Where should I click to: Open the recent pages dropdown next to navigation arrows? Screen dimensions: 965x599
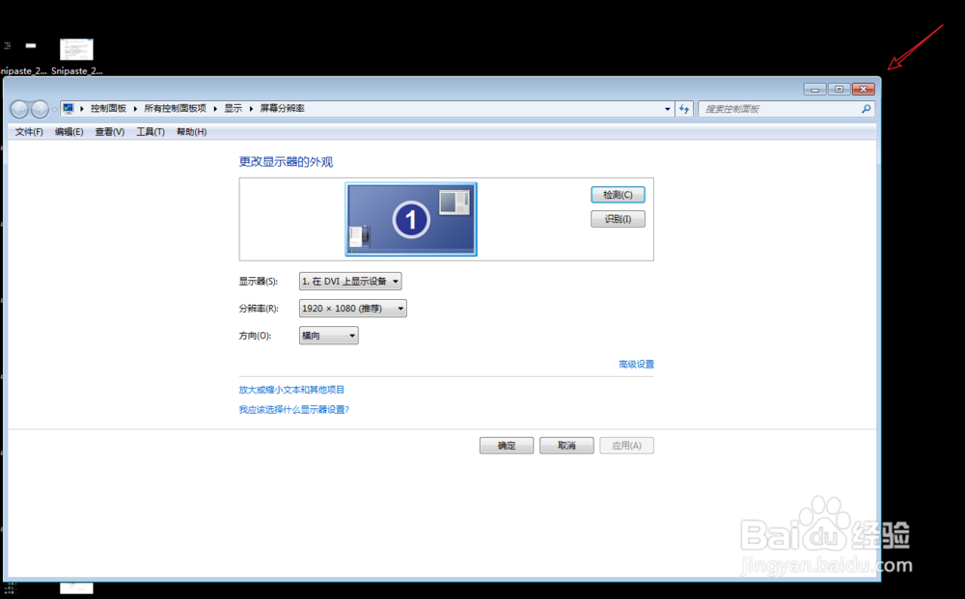point(55,109)
